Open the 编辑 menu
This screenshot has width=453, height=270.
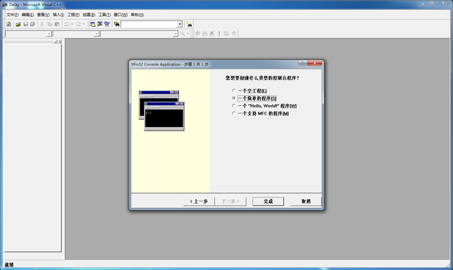(x=28, y=15)
